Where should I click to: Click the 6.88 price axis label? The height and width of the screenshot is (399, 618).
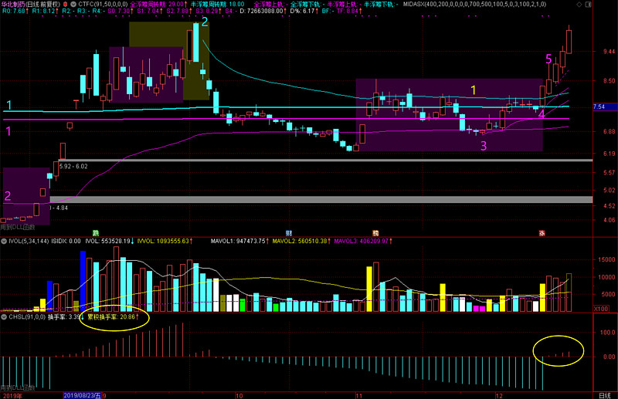[610, 131]
